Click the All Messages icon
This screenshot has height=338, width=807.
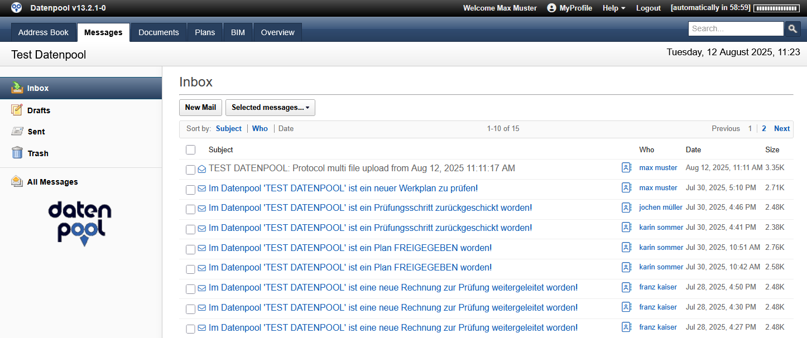point(17,181)
